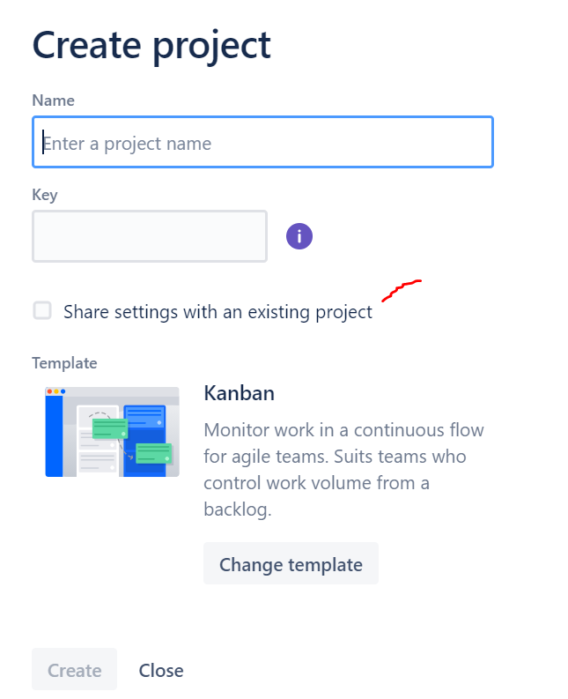Viewport: 568px width, 699px height.
Task: Click the Kanban template title
Action: (239, 393)
